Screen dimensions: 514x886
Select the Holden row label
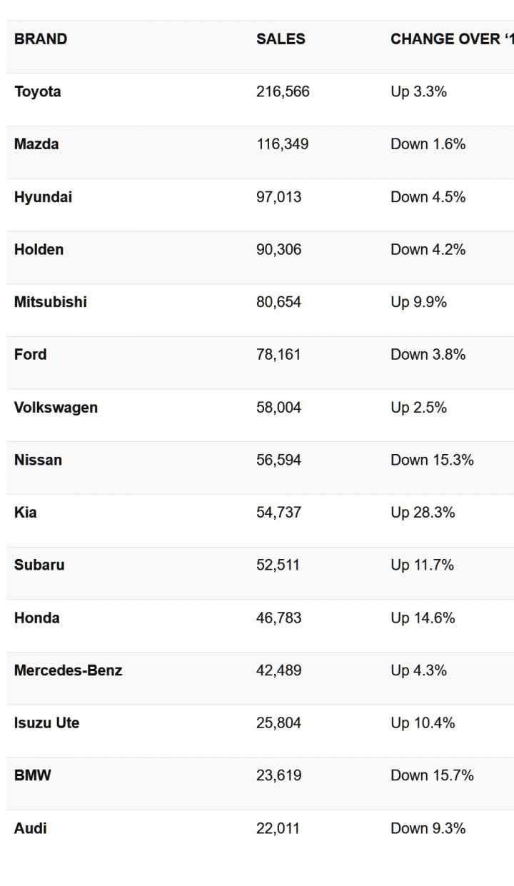pos(39,249)
